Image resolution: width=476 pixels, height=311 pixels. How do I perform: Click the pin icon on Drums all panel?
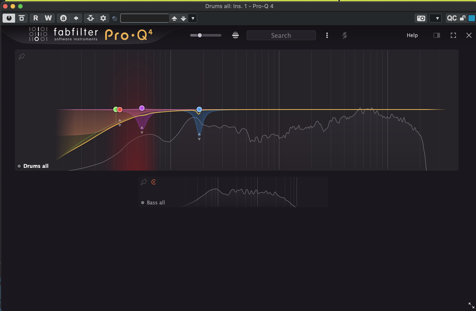pos(22,57)
